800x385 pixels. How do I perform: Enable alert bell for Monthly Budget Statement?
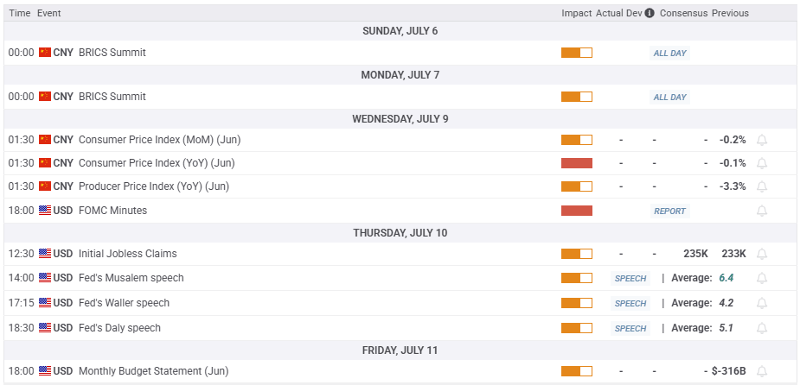[762, 371]
